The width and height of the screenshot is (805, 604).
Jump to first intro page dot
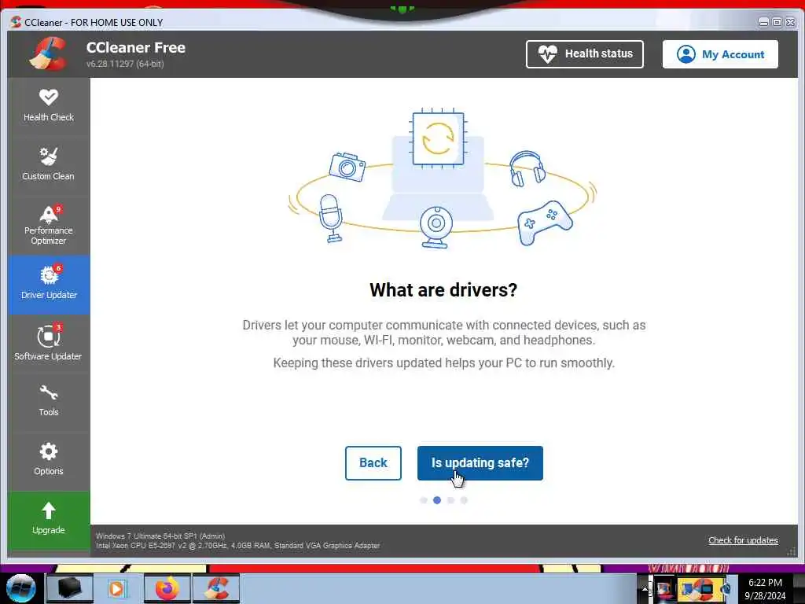[x=424, y=500]
